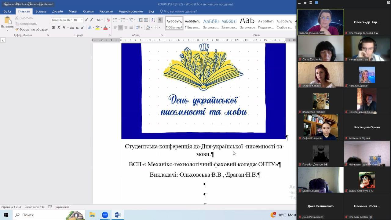
Task: Open Zoom app from the Windows taskbar
Action: tap(105, 215)
